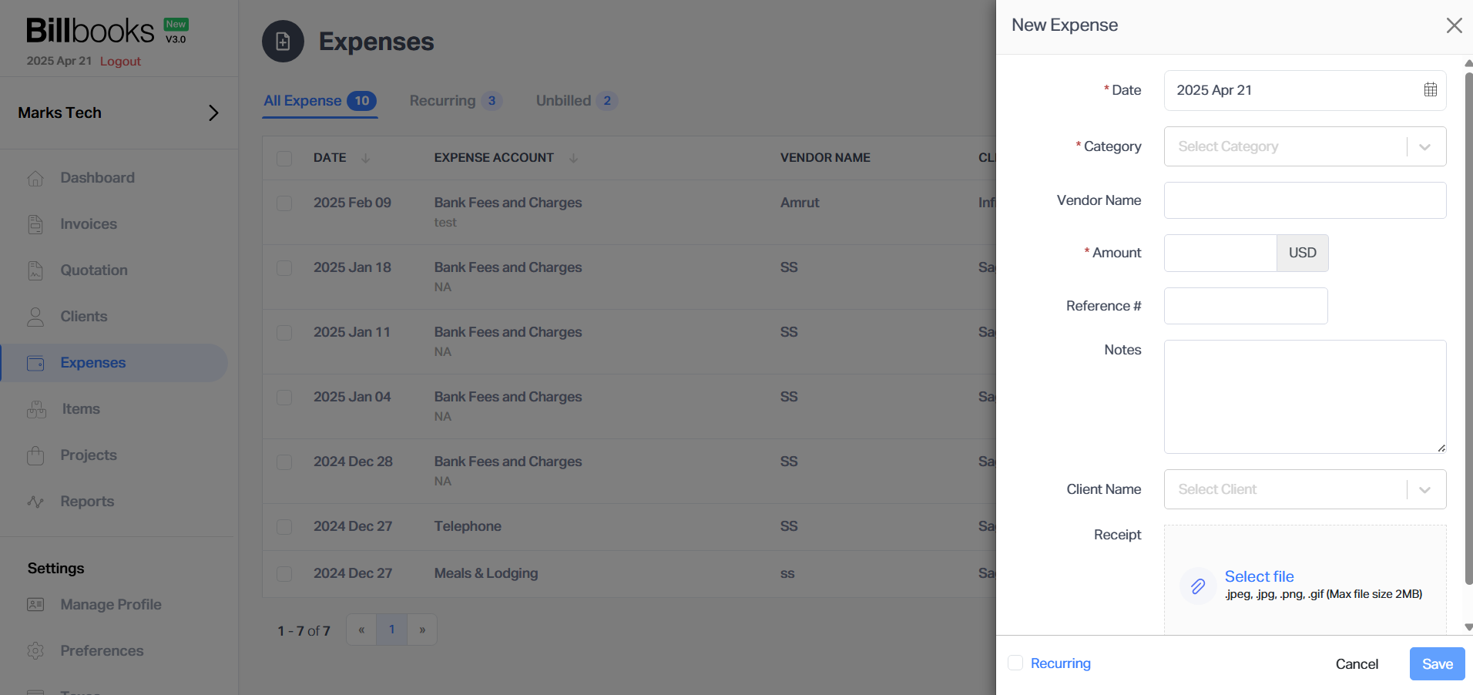Expand the Marks Tech company chevron
Screen dimensions: 1473x695
[214, 112]
